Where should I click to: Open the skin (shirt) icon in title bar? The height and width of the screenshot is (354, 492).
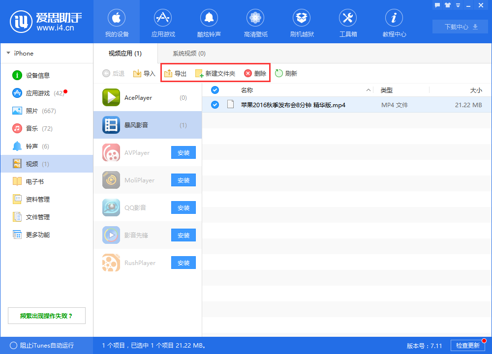(x=448, y=5)
